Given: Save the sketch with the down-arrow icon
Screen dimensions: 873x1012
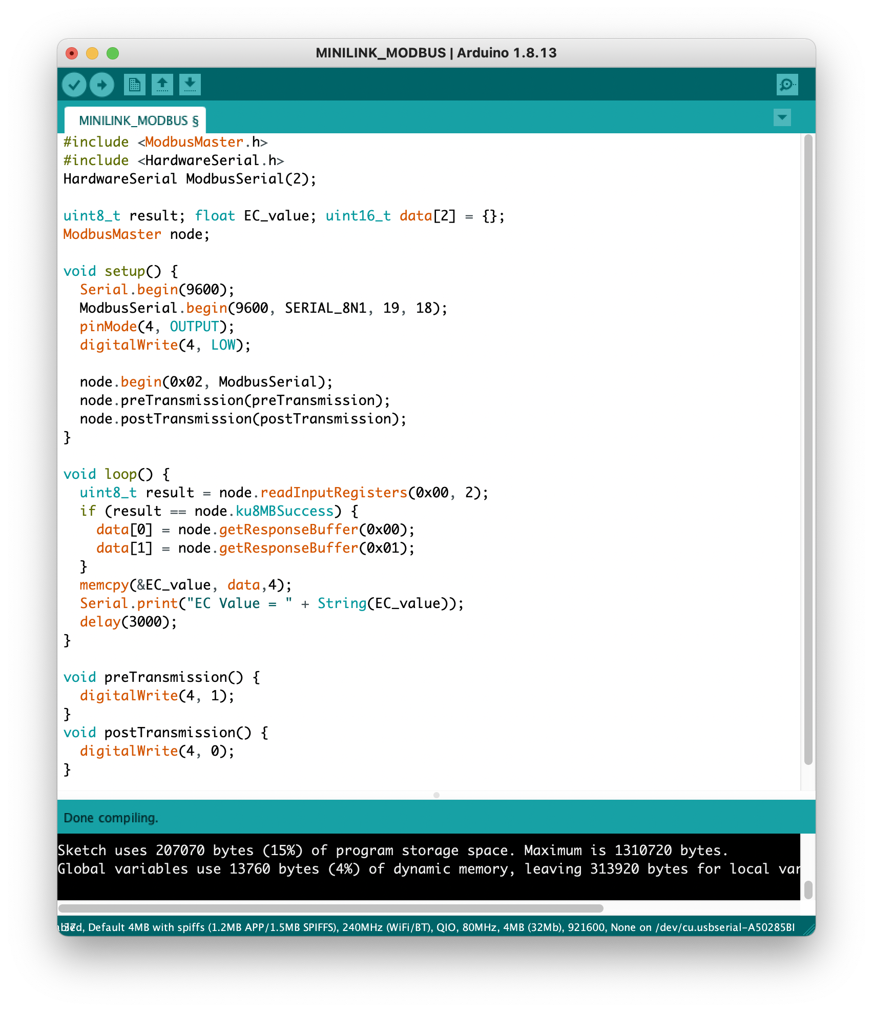Looking at the screenshot, I should [190, 85].
